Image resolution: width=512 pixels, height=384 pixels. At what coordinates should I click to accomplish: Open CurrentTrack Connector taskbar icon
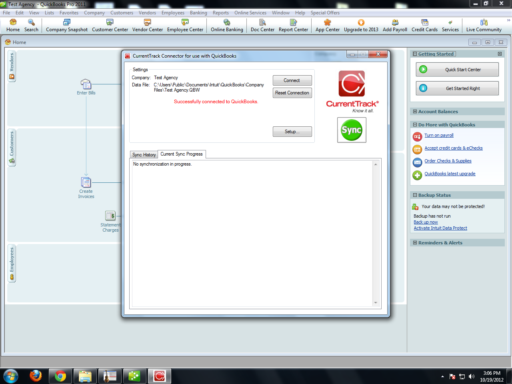point(160,376)
